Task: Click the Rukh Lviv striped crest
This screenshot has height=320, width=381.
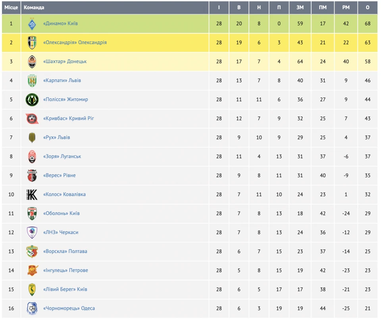Action: pos(32,138)
